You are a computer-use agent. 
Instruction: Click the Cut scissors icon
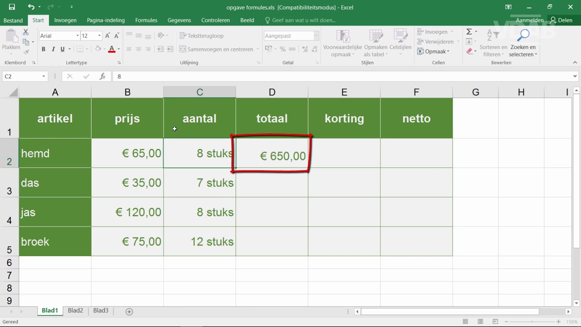(26, 32)
